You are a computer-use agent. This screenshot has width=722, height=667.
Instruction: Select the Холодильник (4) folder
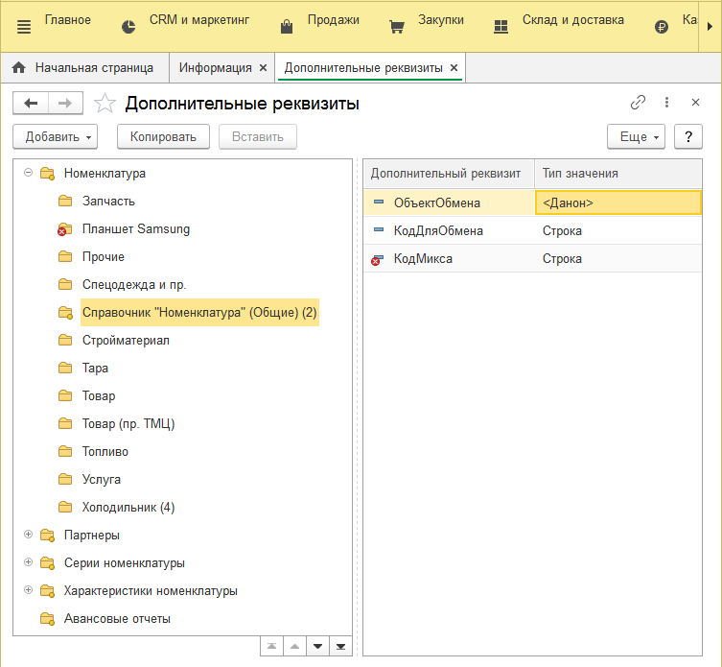(128, 508)
